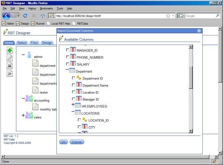The height and width of the screenshot is (165, 223).
Task: Collapse the Department table node
Action: click(67, 69)
